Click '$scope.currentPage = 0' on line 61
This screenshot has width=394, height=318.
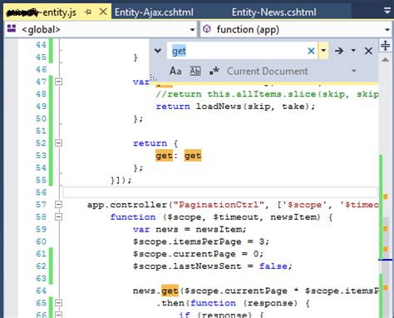click(196, 254)
